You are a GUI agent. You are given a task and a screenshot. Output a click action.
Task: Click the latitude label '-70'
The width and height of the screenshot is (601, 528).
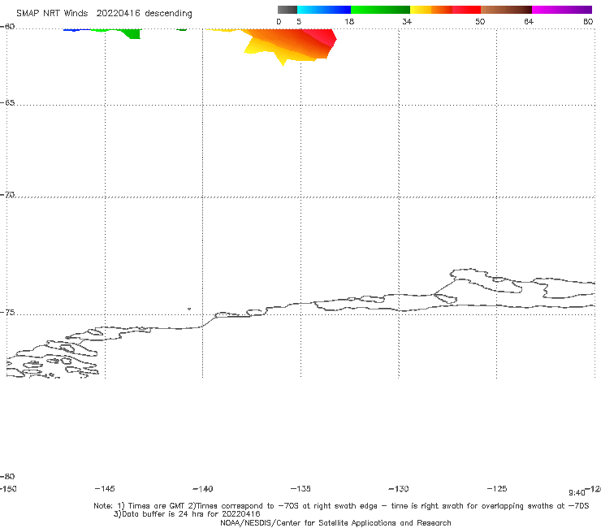7,194
